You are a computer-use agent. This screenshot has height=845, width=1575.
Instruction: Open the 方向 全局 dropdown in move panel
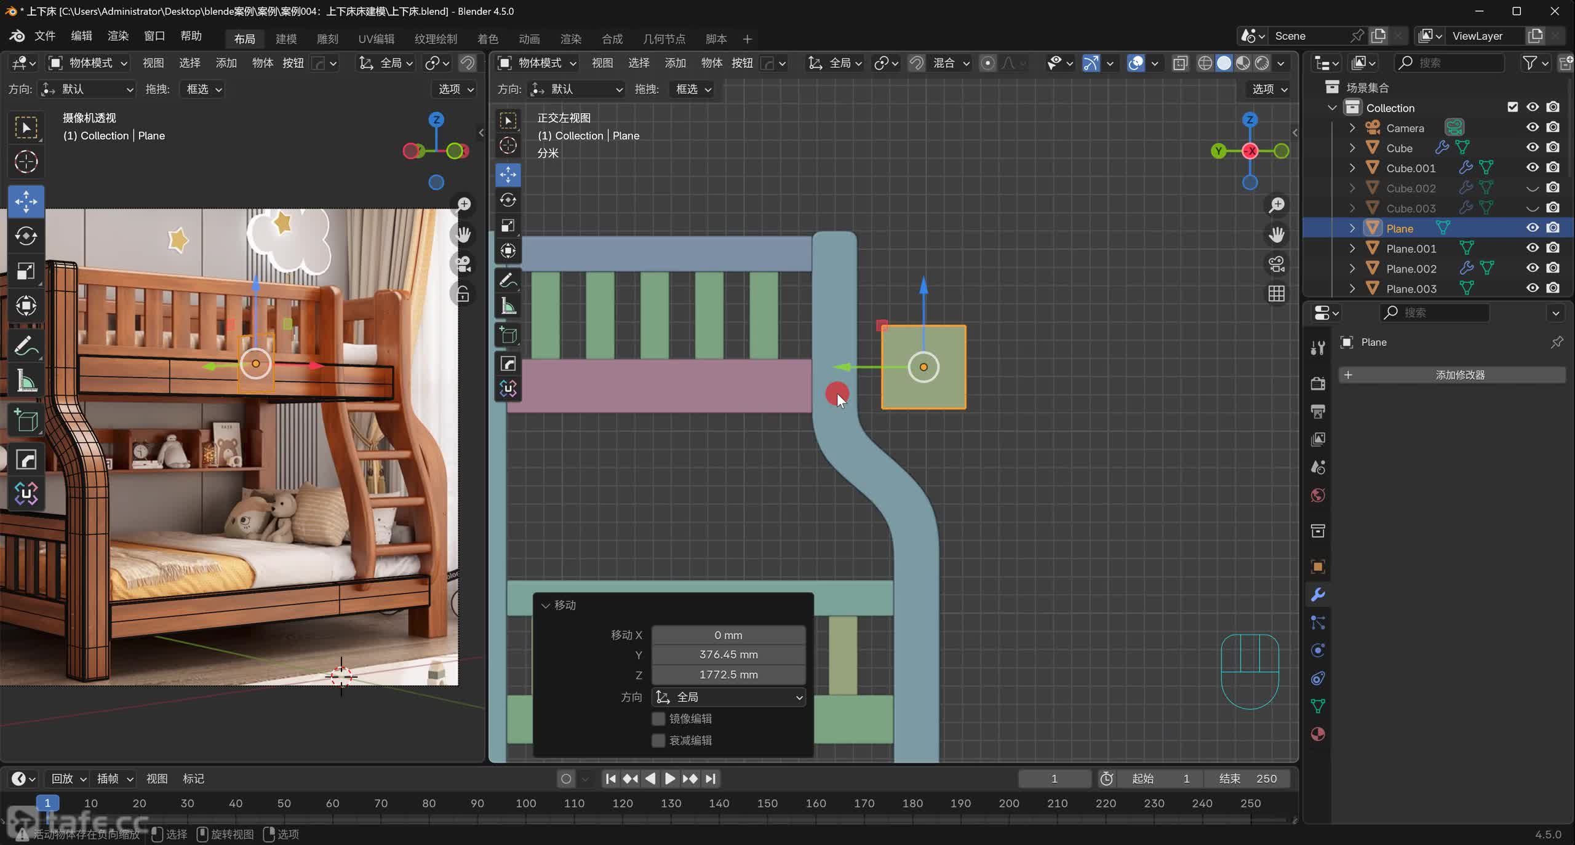pos(728,697)
